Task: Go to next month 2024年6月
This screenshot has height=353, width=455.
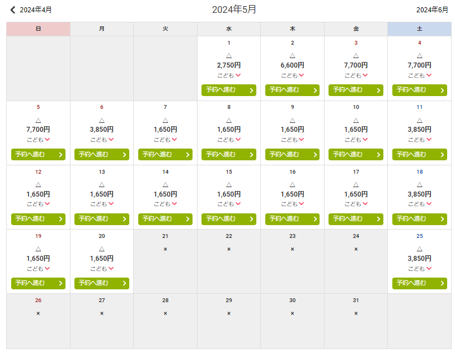Action: click(431, 9)
